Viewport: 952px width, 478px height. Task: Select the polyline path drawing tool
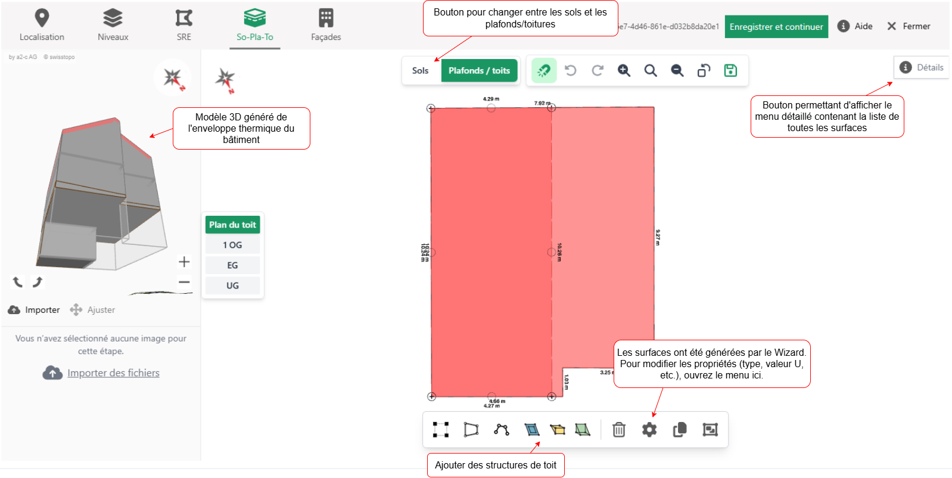pyautogui.click(x=502, y=430)
